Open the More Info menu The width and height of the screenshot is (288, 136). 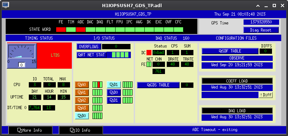pos(31,130)
